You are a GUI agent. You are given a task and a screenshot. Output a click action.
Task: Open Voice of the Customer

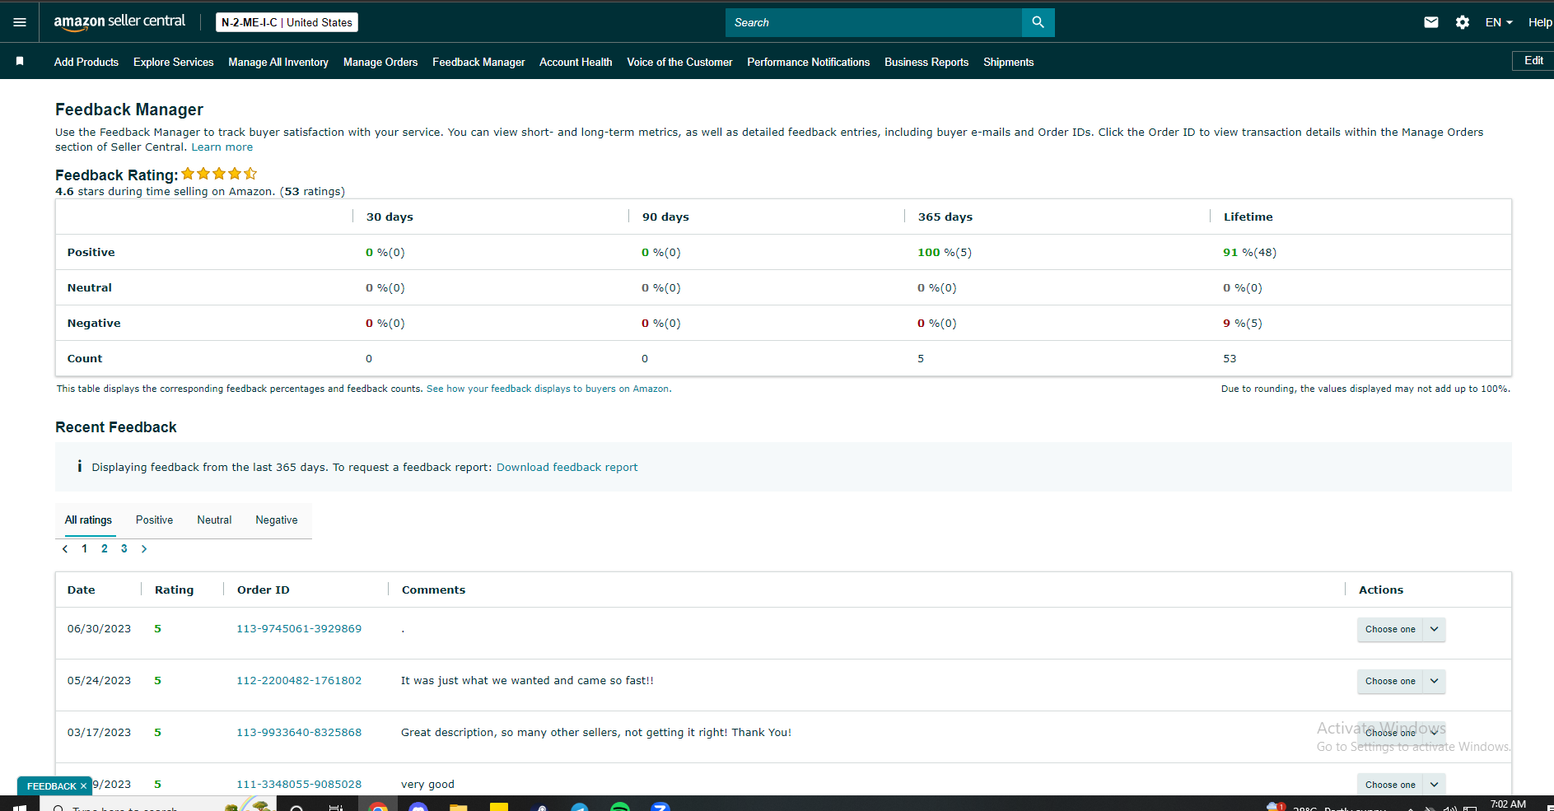click(x=679, y=62)
